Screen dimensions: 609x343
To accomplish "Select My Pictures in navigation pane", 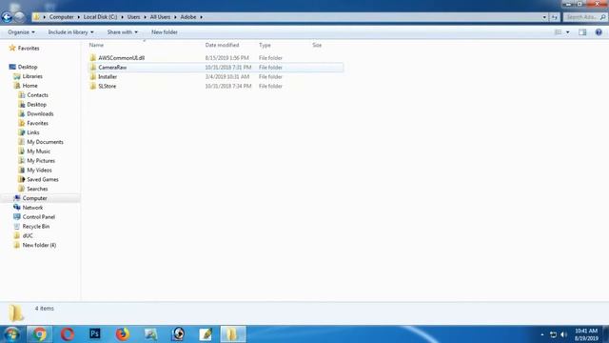I will [41, 161].
